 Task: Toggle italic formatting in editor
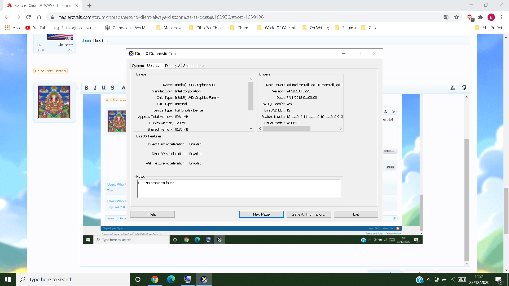click(95, 88)
